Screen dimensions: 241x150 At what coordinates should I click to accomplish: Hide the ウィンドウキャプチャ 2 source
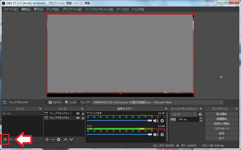(x=78, y=113)
